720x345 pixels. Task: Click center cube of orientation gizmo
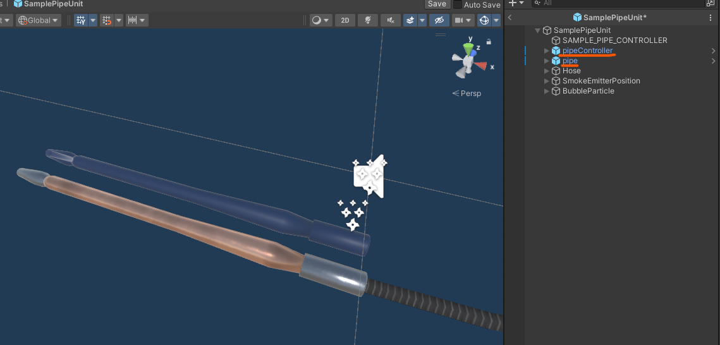[x=468, y=61]
